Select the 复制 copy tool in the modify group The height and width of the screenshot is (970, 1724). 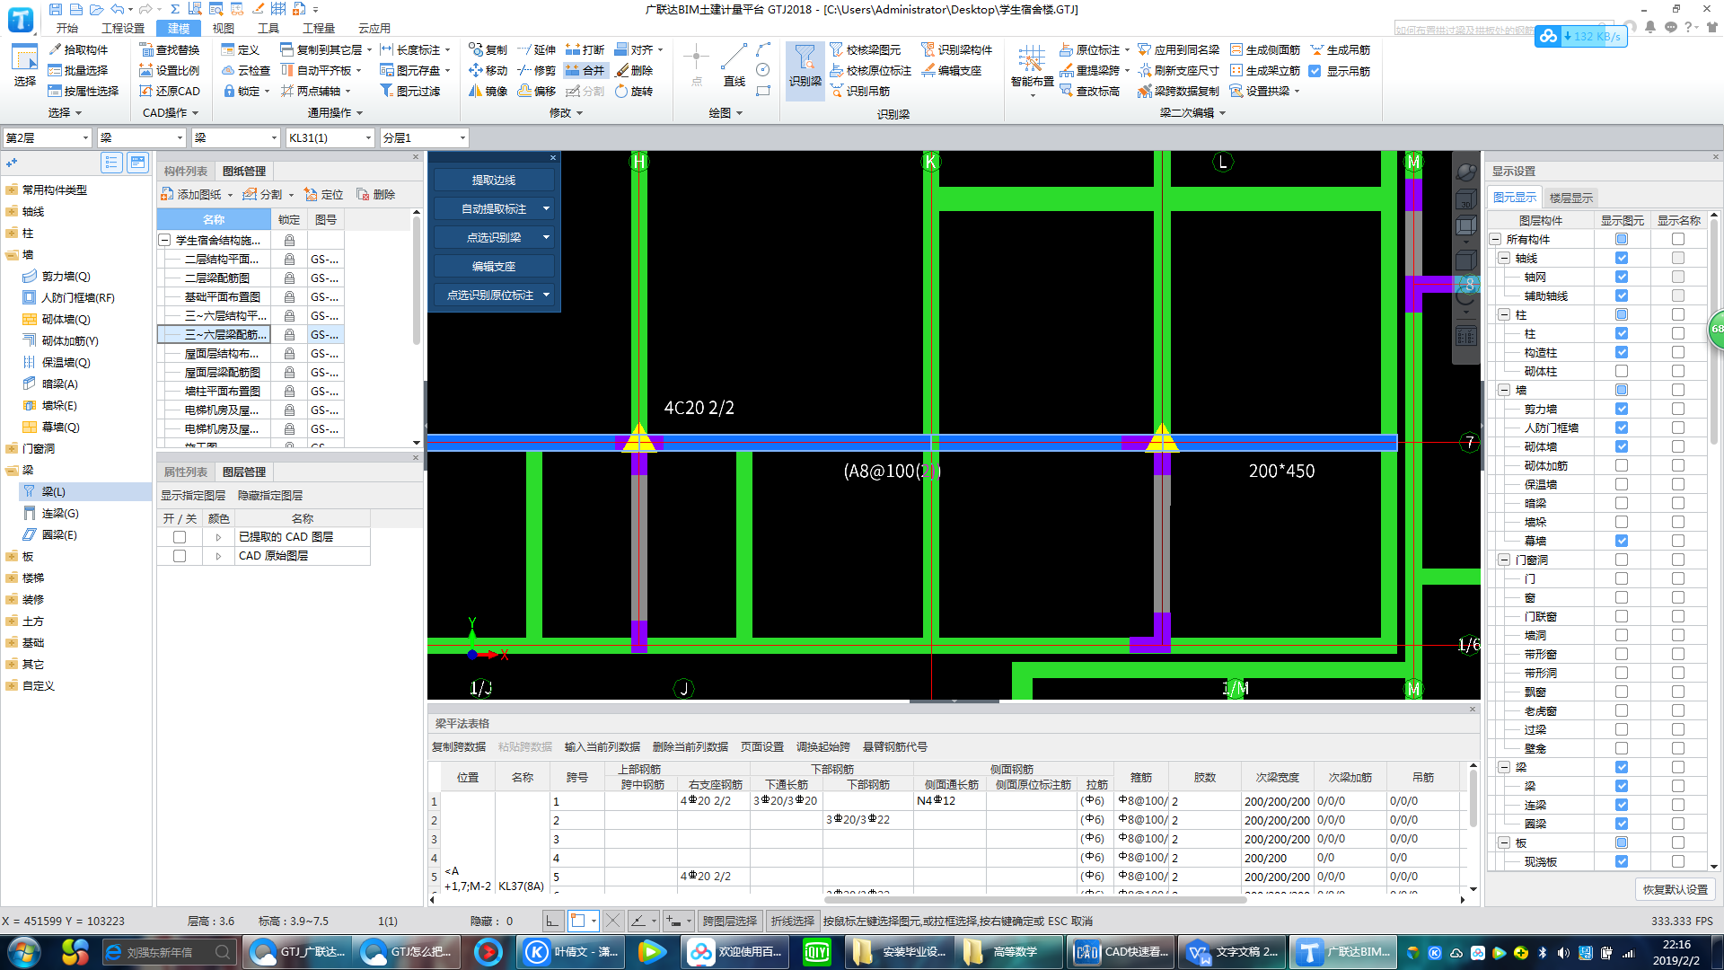tap(488, 49)
